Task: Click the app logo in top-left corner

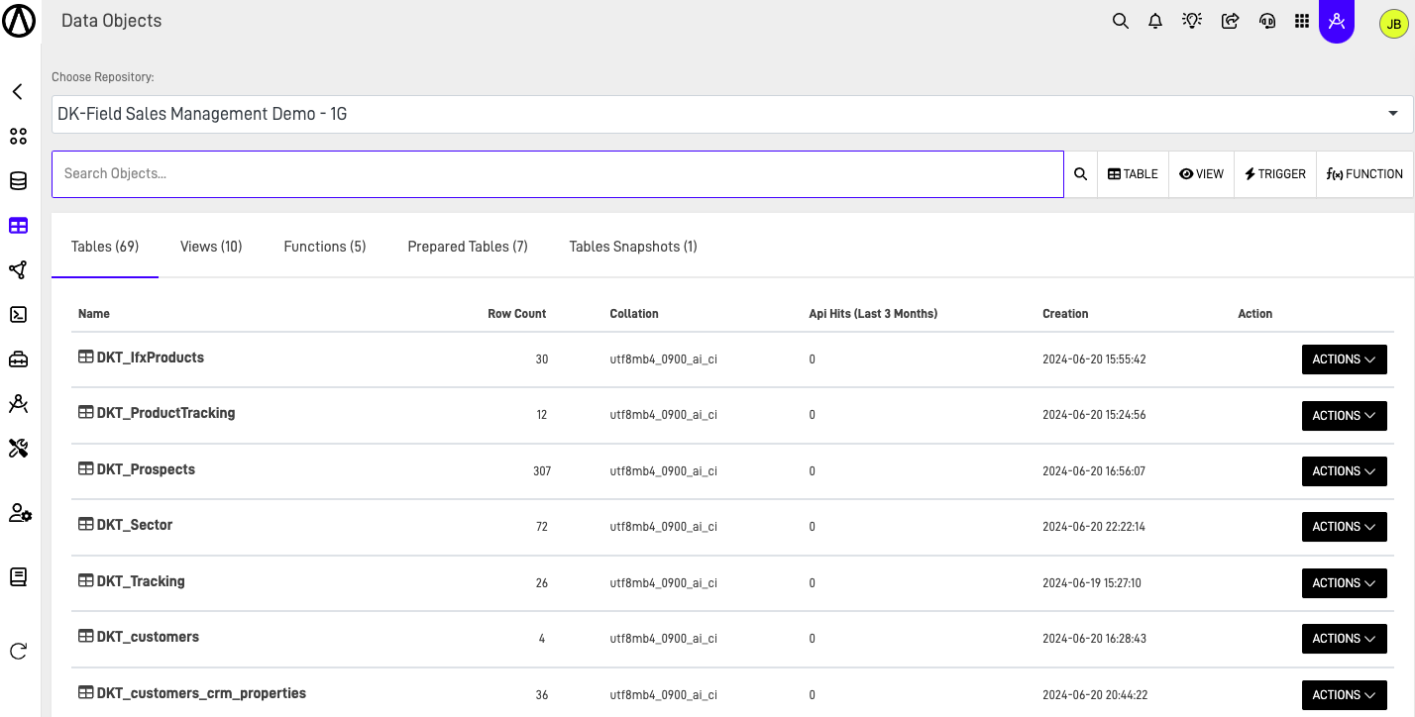Action: pyautogui.click(x=19, y=20)
